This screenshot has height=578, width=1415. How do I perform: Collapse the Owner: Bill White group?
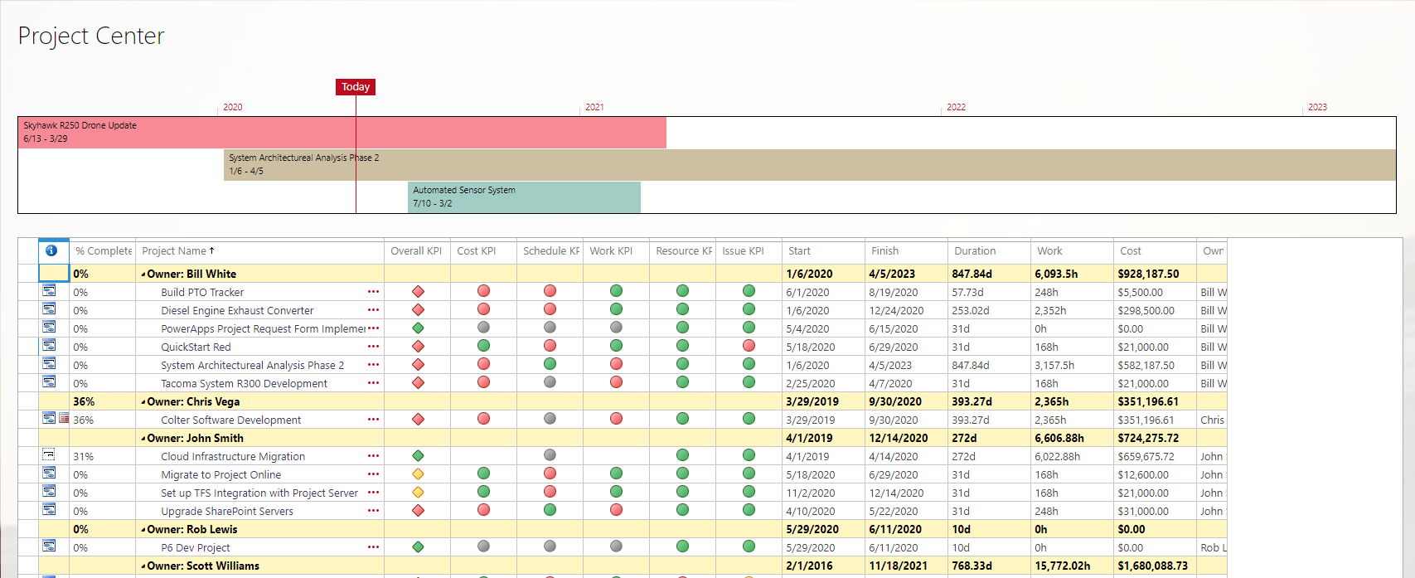143,274
